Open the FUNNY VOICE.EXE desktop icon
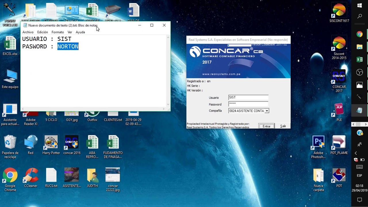The image size is (368, 207). click(x=10, y=14)
